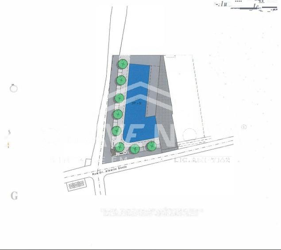
Task: Click the 2P+S label on the building
Action: tap(136, 103)
